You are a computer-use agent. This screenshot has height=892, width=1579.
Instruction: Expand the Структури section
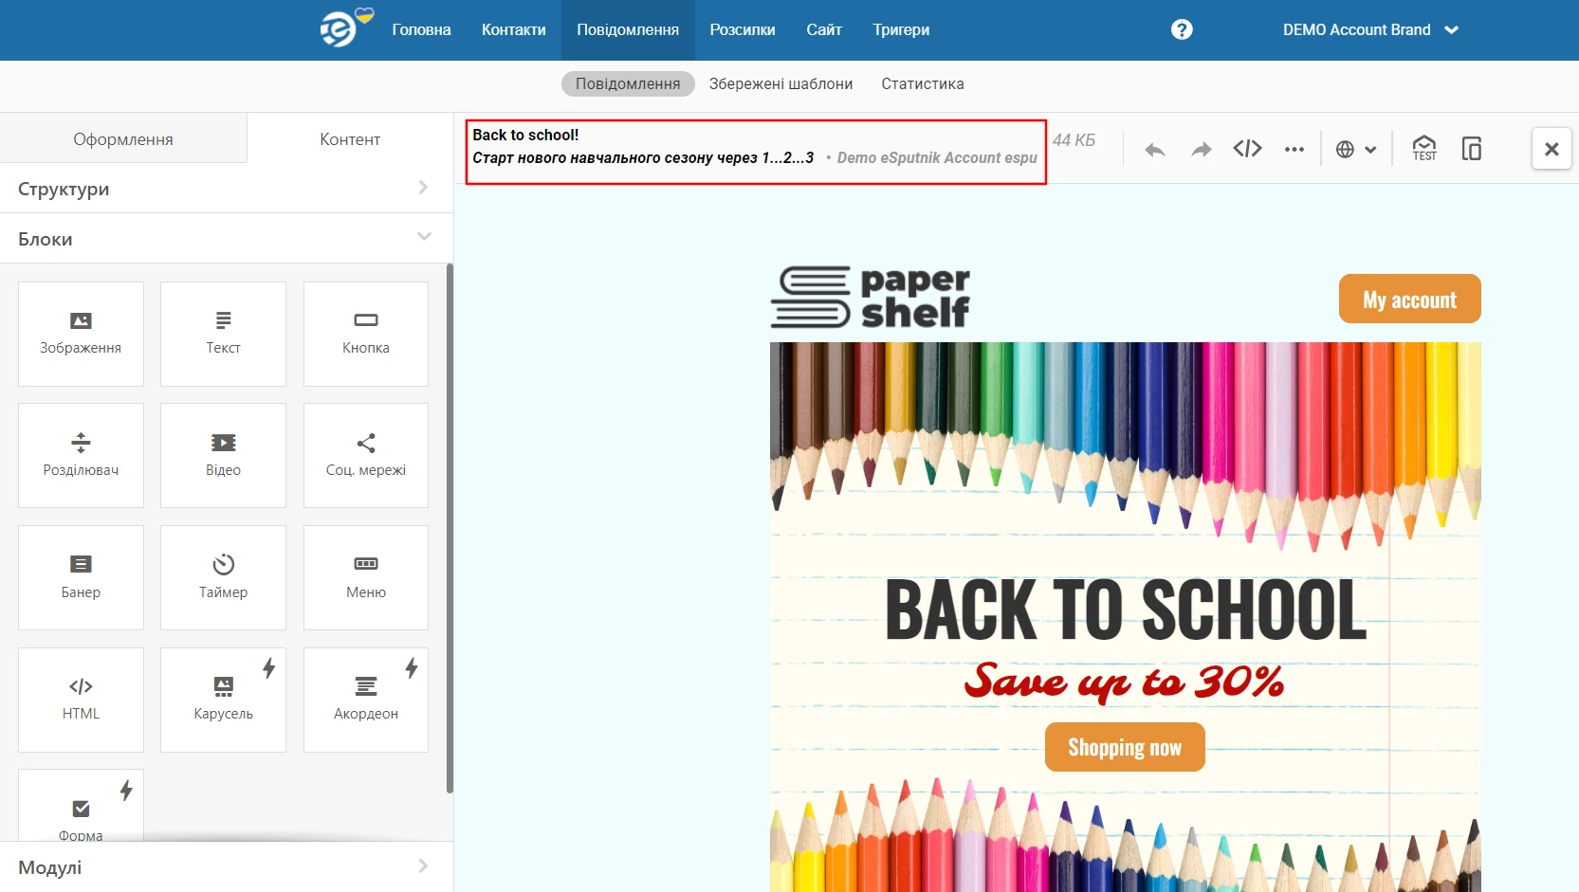[227, 189]
